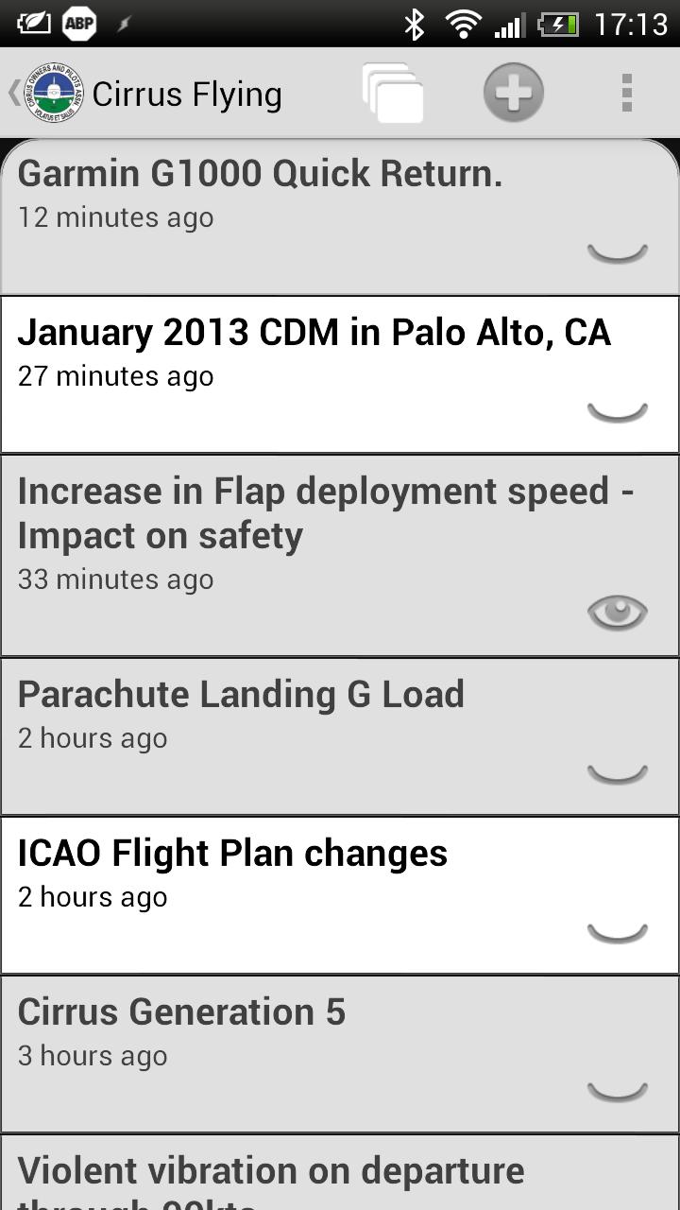
Task: Toggle watch eye on Flap deployment speed thread
Action: tap(618, 613)
